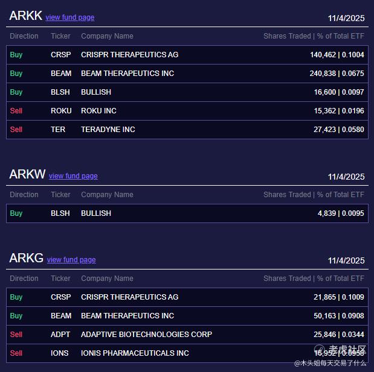
Task: Open the ARKW view fund page link
Action: point(73,176)
